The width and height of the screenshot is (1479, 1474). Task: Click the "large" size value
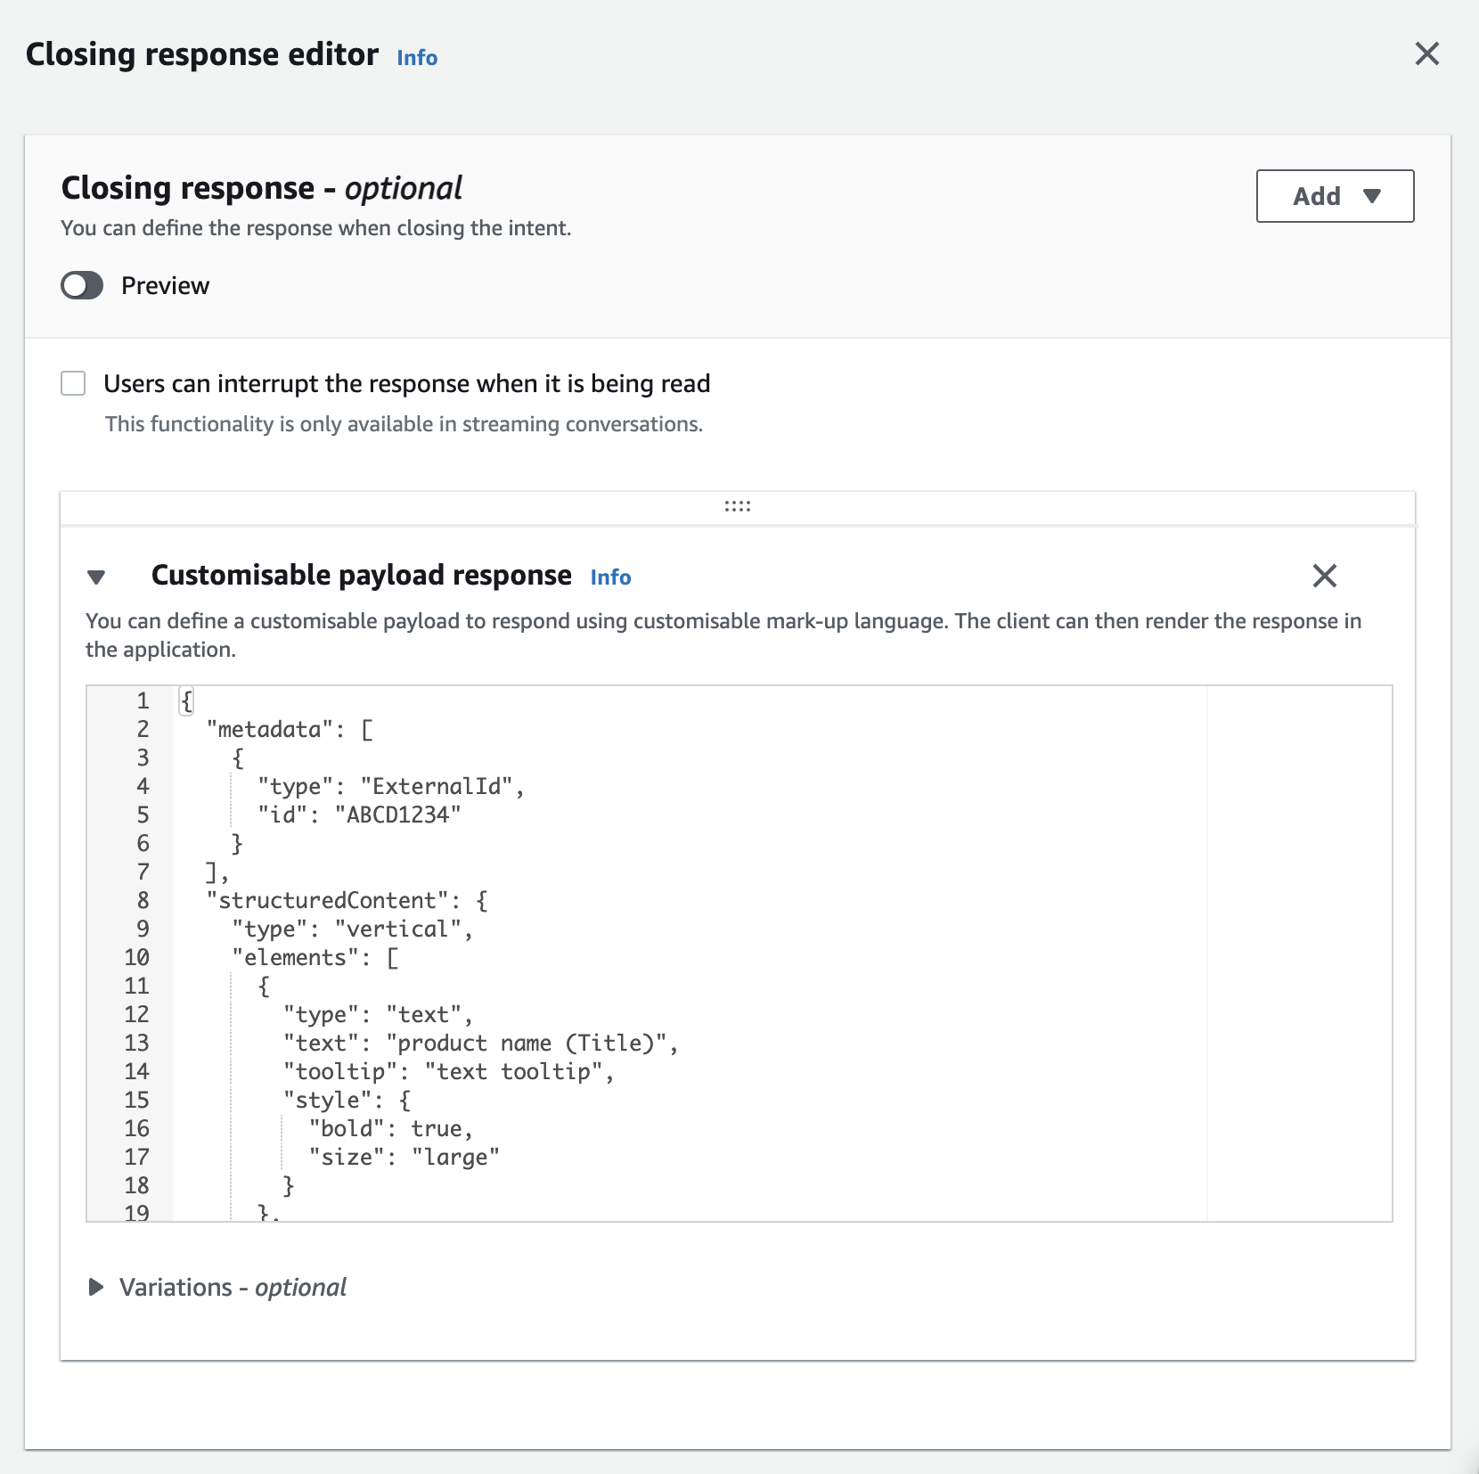(x=456, y=1158)
